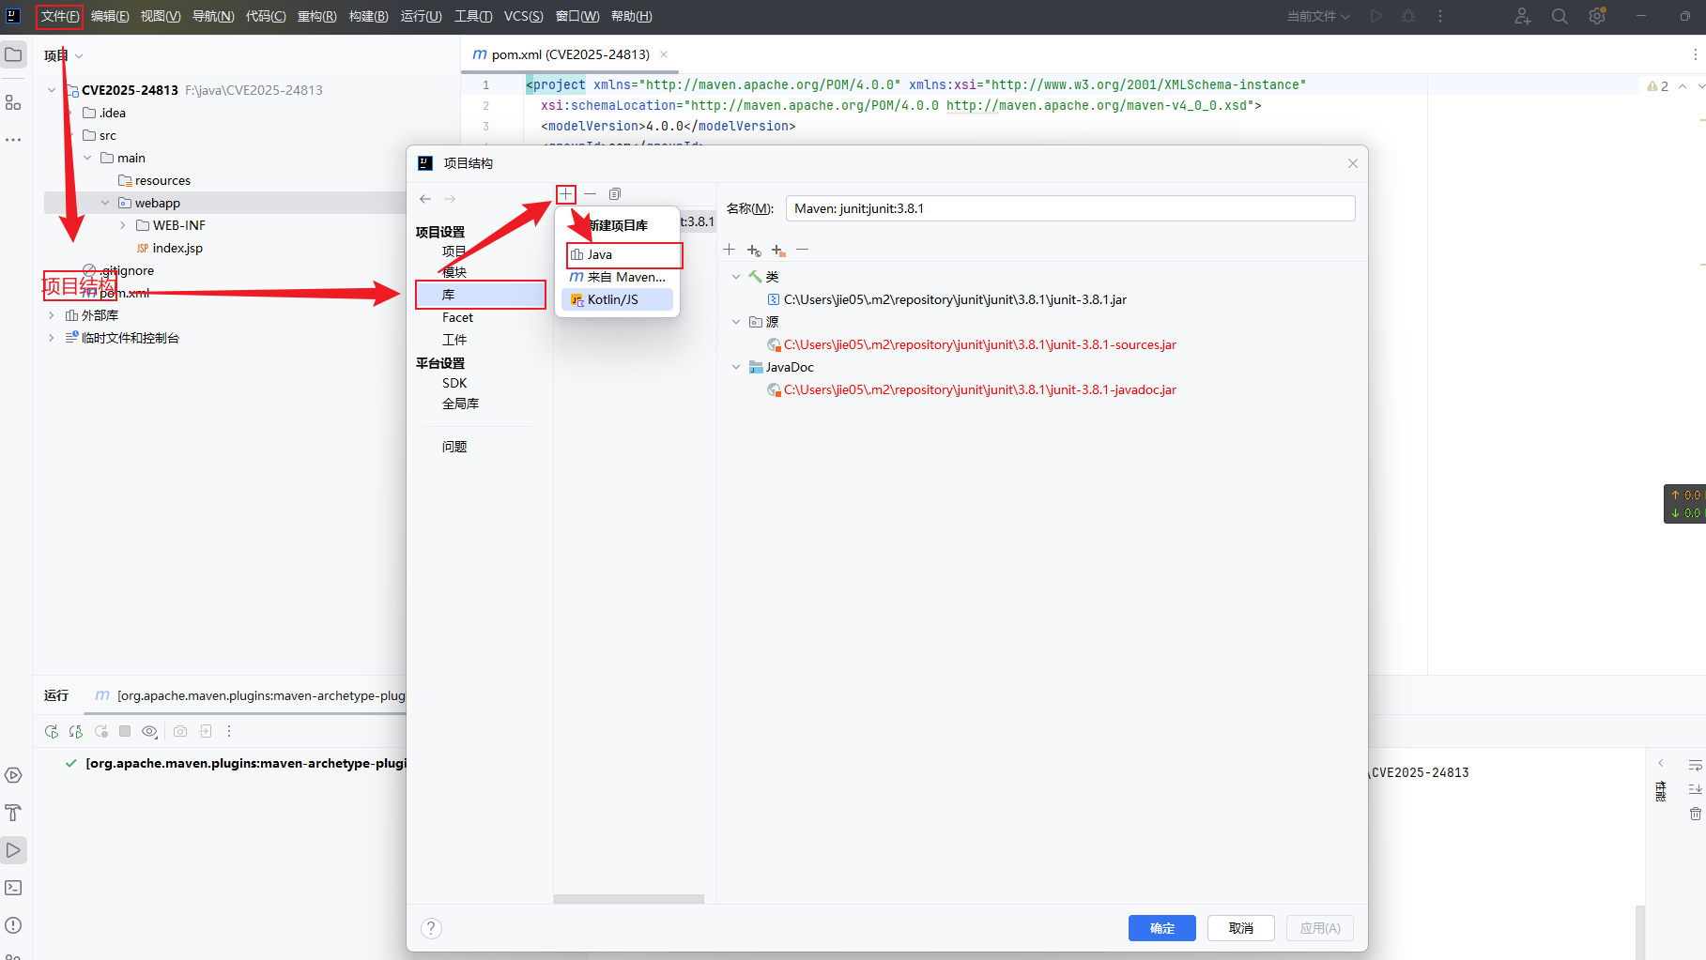This screenshot has height=960, width=1706.
Task: Click the back arrow in Project Structure dialog
Action: click(425, 199)
